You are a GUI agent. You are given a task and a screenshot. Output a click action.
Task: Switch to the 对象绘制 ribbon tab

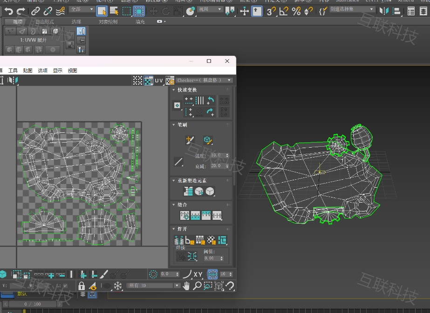click(x=108, y=21)
